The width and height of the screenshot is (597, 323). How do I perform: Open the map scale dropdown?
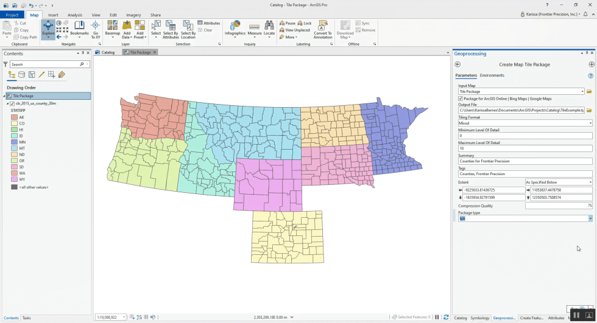[124, 317]
